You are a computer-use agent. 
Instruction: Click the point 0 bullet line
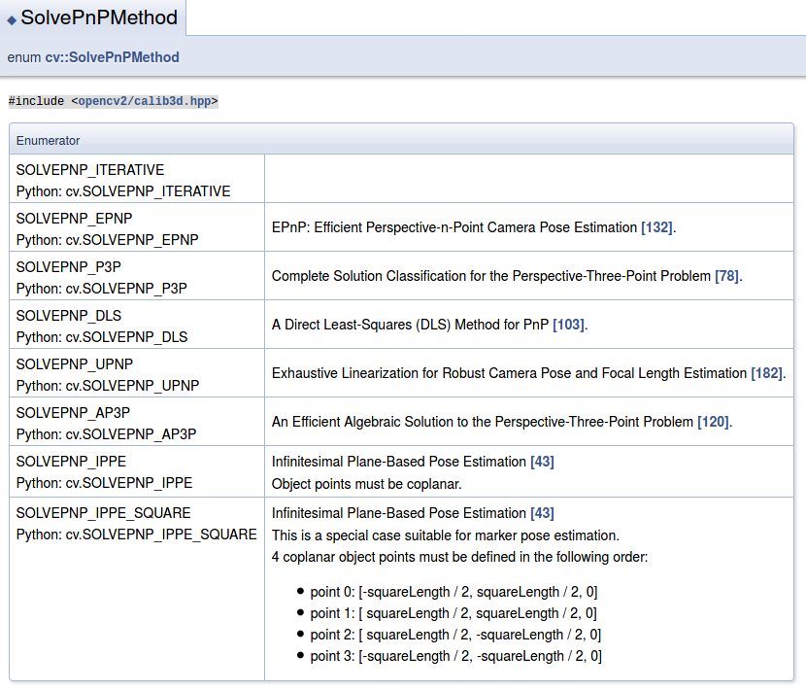coord(453,592)
